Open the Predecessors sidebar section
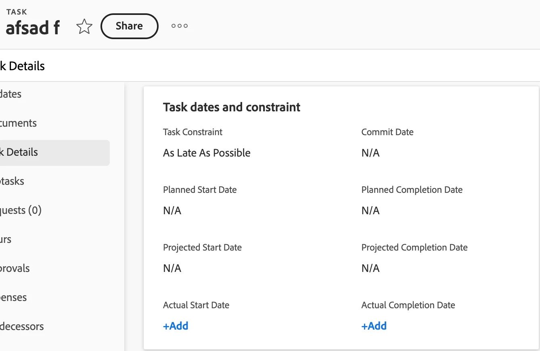 22,326
